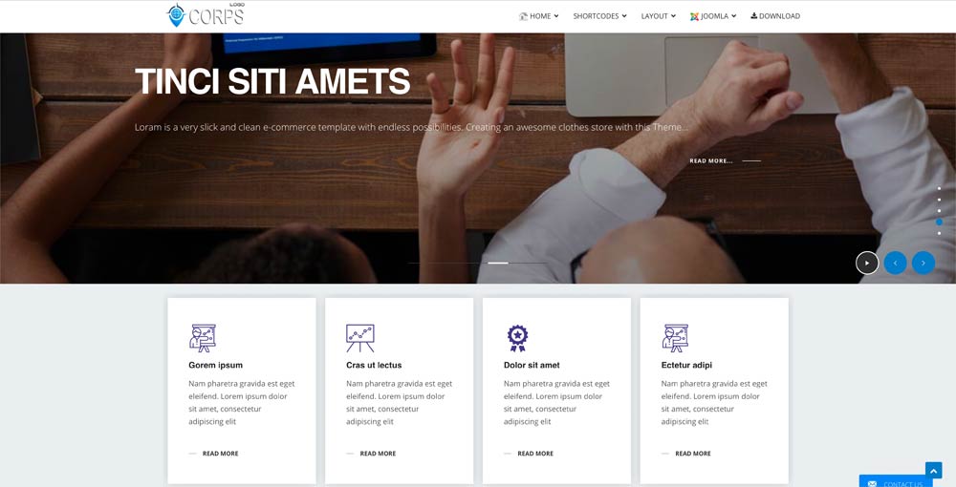Expand the Home dropdown menu
Viewport: 956px width, 487px height.
539,16
